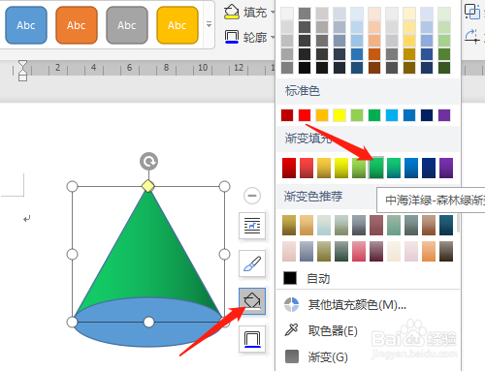Apply the gold gradient fill preset
Image resolution: width=485 pixels, height=371 pixels.
click(324, 168)
